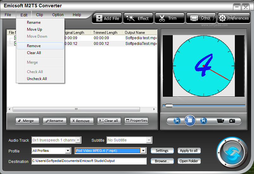Image resolution: width=254 pixels, height=174 pixels.
Task: Open the All Profiles category dropdown
Action: point(68,151)
